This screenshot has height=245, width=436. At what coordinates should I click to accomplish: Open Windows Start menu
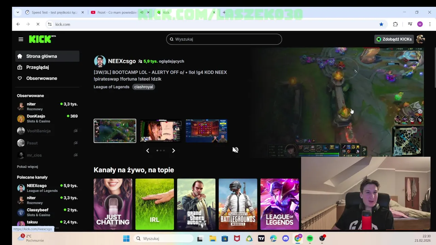click(x=126, y=239)
